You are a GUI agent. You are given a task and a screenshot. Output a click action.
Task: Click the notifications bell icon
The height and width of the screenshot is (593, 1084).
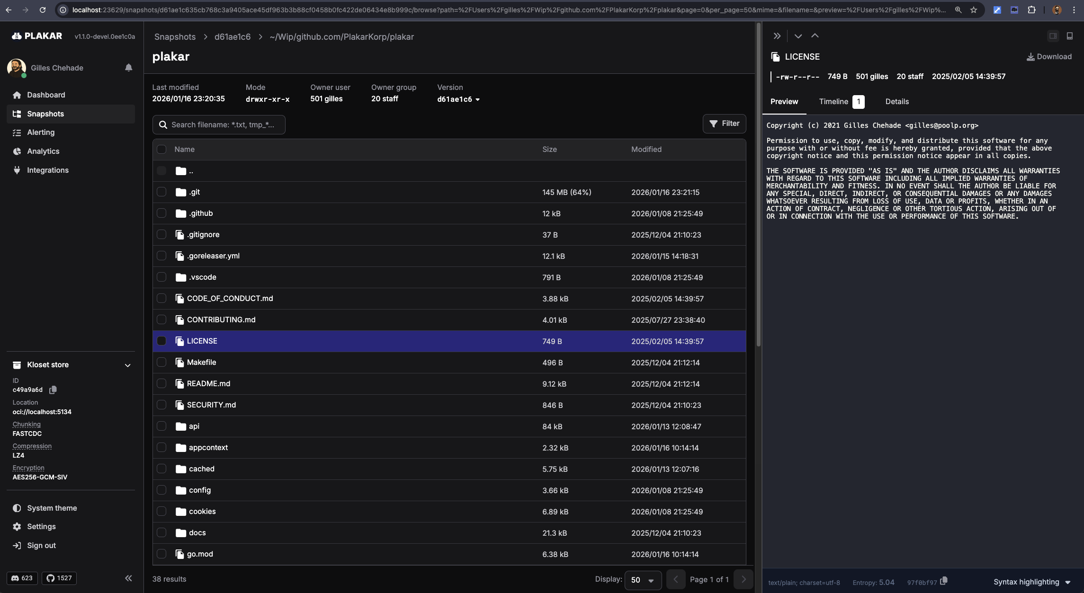(128, 68)
